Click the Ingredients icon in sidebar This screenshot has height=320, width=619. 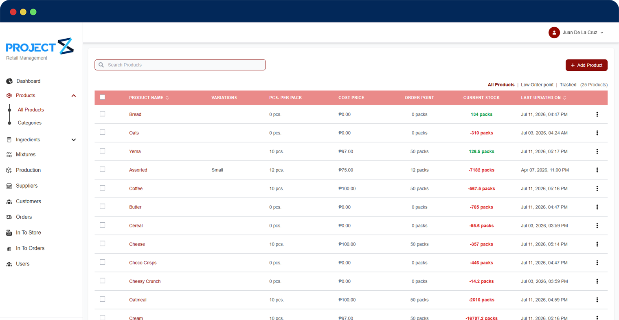[x=9, y=140]
